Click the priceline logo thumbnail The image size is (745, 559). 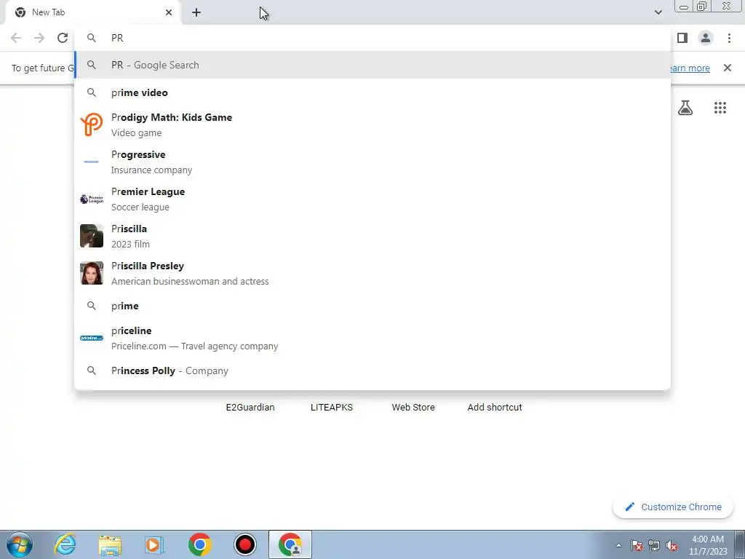click(91, 338)
